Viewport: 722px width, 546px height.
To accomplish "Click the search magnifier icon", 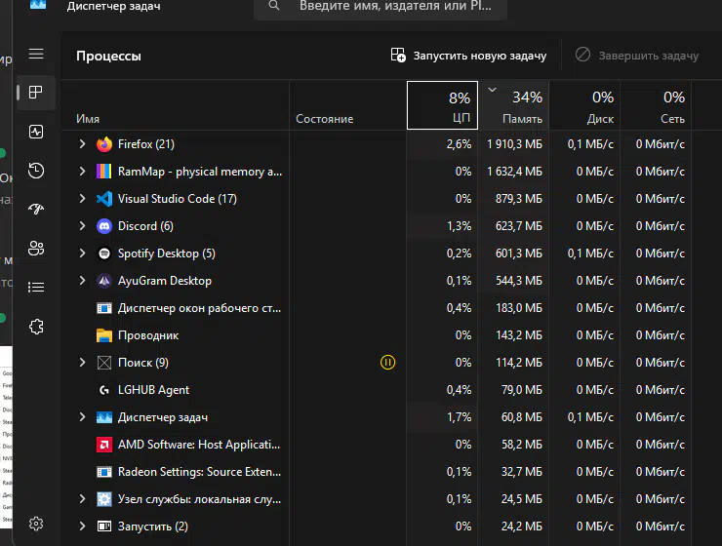I will [274, 6].
